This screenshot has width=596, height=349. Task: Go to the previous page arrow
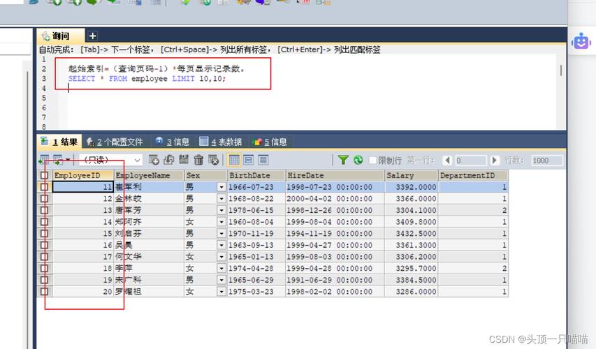(447, 161)
